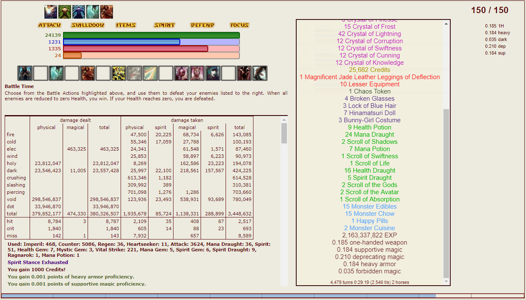Select the empty second quickbar slot
The height and width of the screenshot is (300, 526).
coord(41,73)
